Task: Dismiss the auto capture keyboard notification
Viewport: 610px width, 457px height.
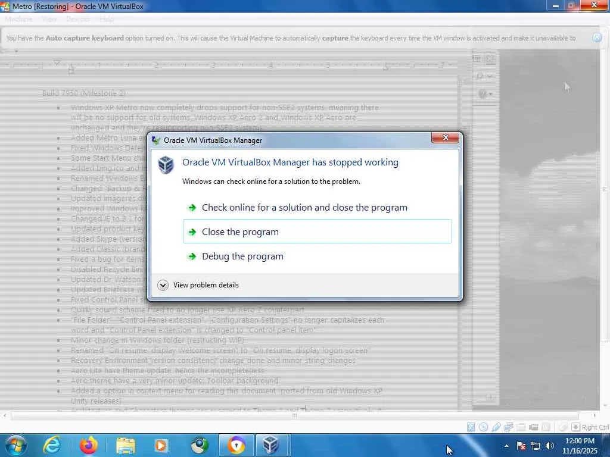Action: (597, 37)
